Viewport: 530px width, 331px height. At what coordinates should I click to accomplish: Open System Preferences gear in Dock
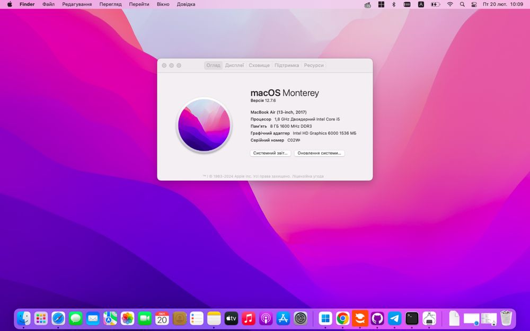coord(300,318)
